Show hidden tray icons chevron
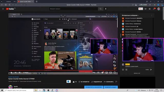The height and width of the screenshot is (92, 164). tap(148, 90)
